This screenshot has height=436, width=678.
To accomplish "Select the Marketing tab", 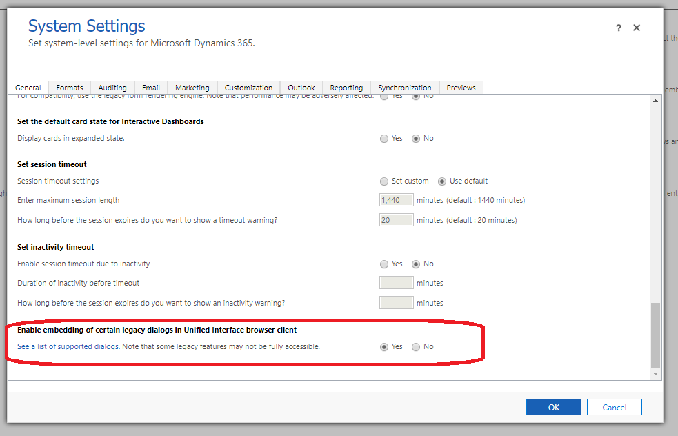I will coord(192,87).
